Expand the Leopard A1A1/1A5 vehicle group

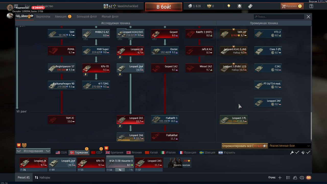[x=130, y=39]
